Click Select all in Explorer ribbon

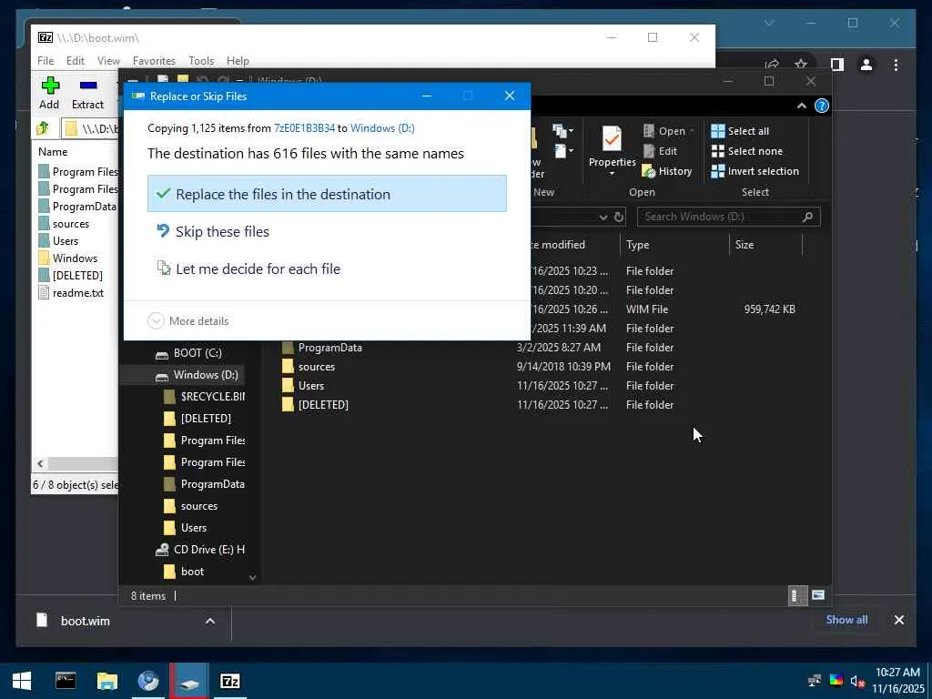click(740, 131)
